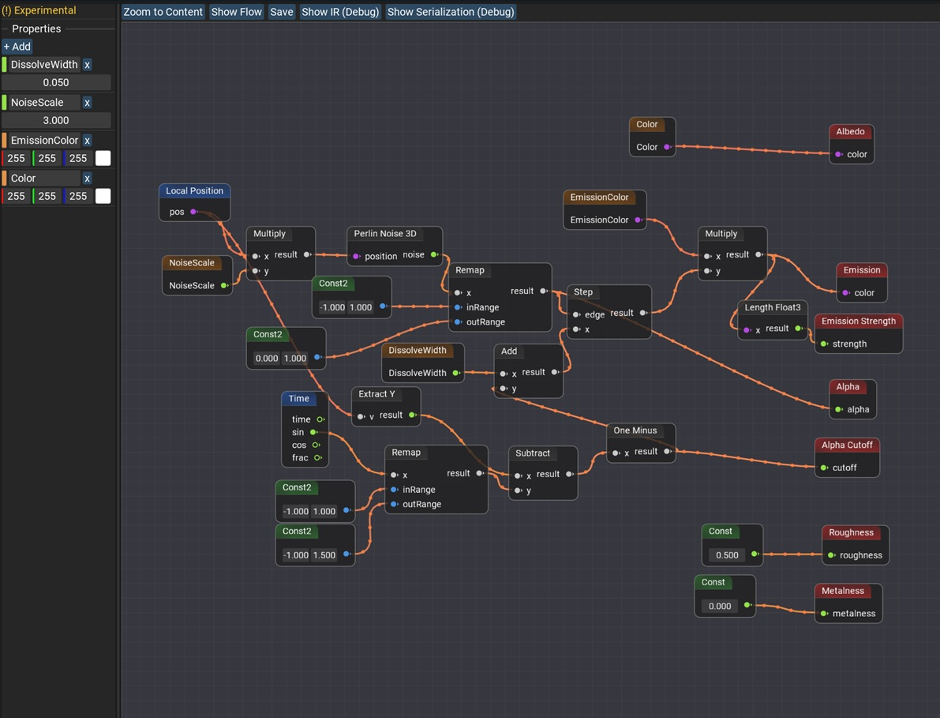Click the output pin on Local Position pos
The width and height of the screenshot is (940, 718).
coord(194,212)
